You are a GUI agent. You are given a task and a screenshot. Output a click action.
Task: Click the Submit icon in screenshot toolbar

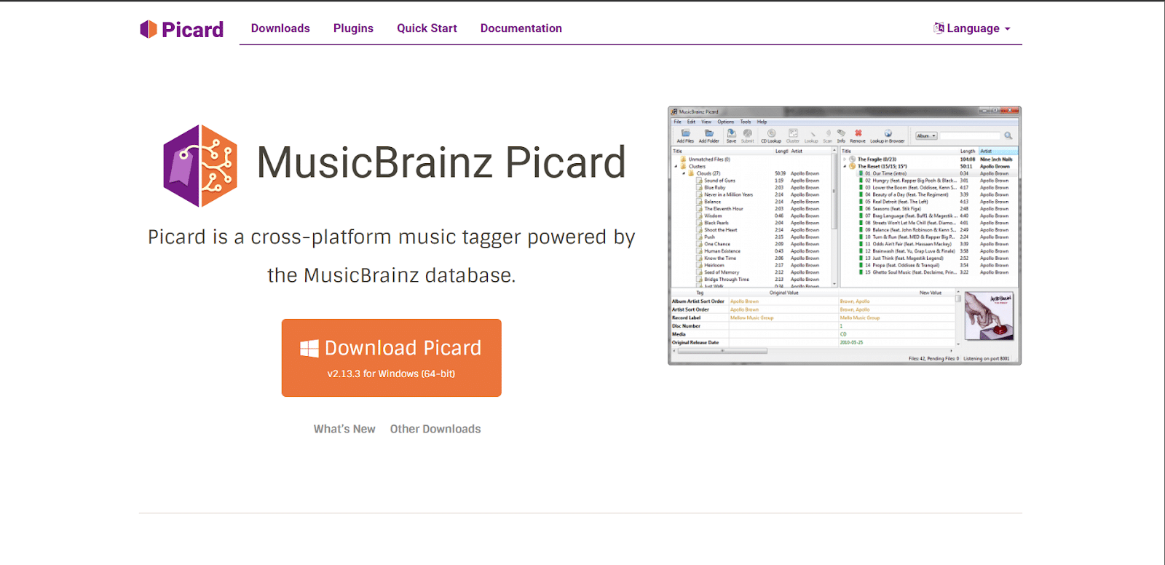coord(747,135)
